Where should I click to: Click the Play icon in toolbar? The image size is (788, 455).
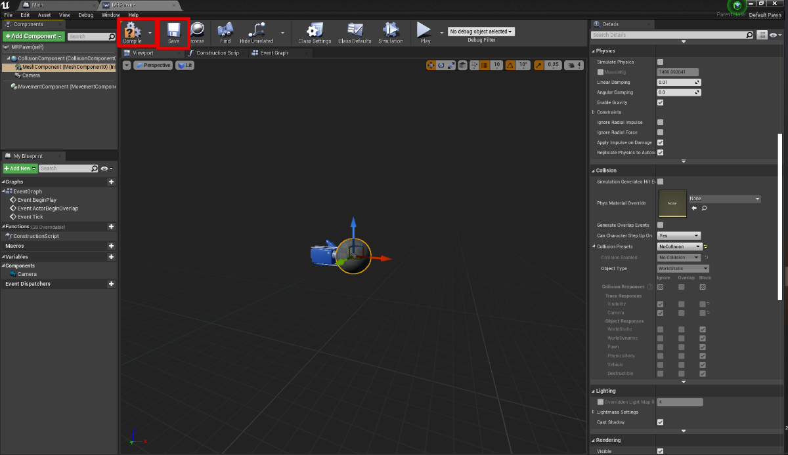425,31
